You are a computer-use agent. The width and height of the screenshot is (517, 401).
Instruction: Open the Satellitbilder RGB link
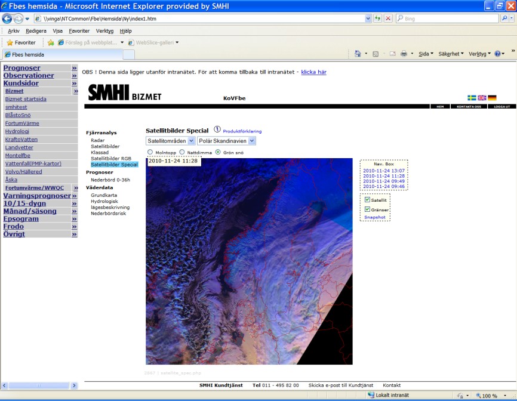(x=111, y=159)
